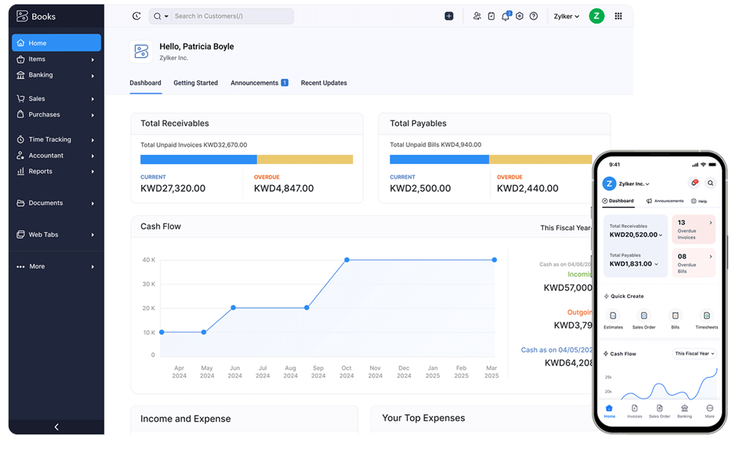The width and height of the screenshot is (744, 452).
Task: Expand the Reports submenu in the sidebar
Action: pyautogui.click(x=56, y=171)
